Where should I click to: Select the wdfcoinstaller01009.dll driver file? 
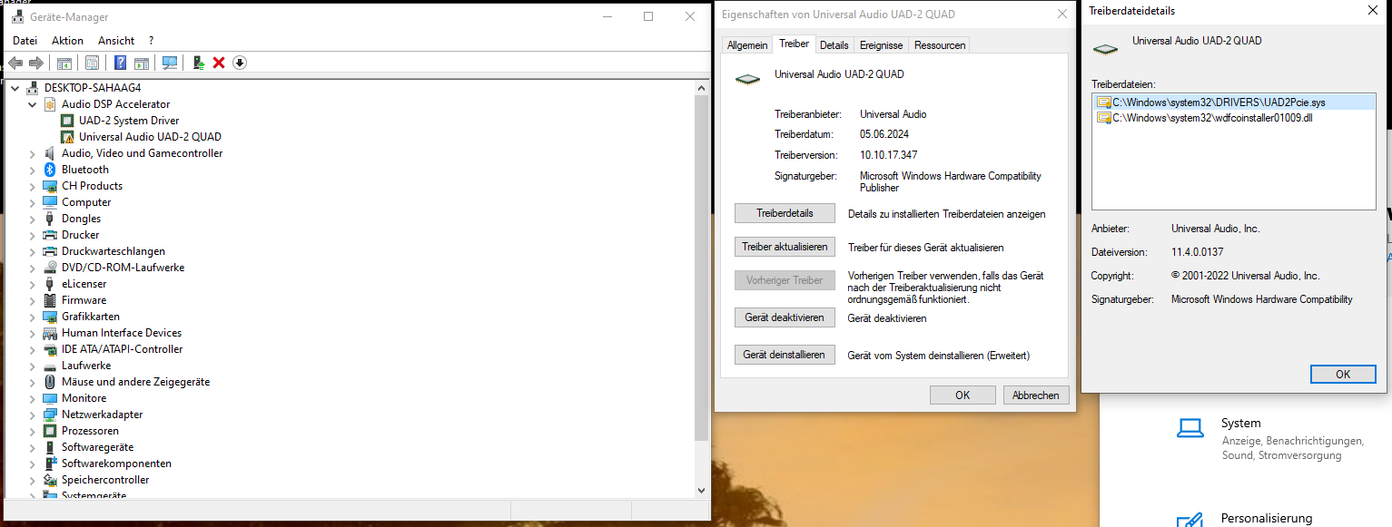(1234, 118)
